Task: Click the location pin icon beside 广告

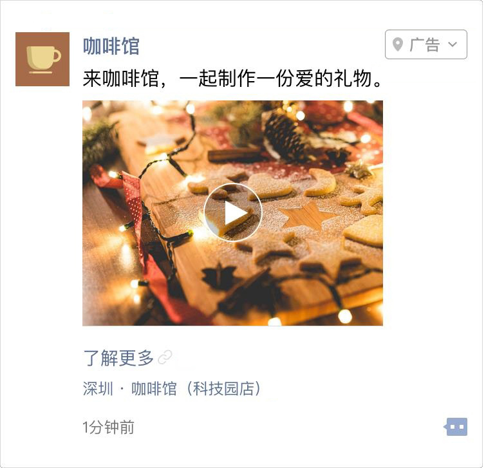Action: (398, 44)
